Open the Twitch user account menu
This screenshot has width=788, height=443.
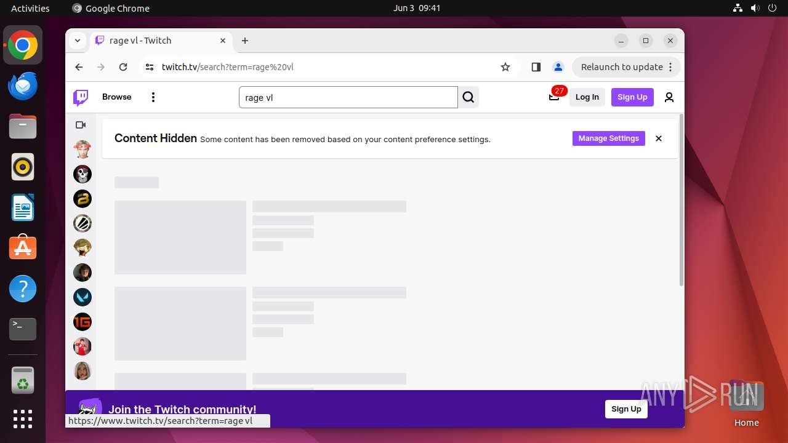click(669, 97)
